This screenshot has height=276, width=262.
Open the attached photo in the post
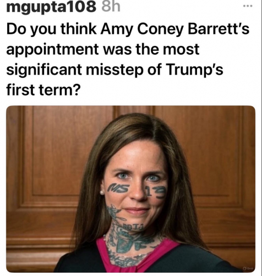point(131,189)
